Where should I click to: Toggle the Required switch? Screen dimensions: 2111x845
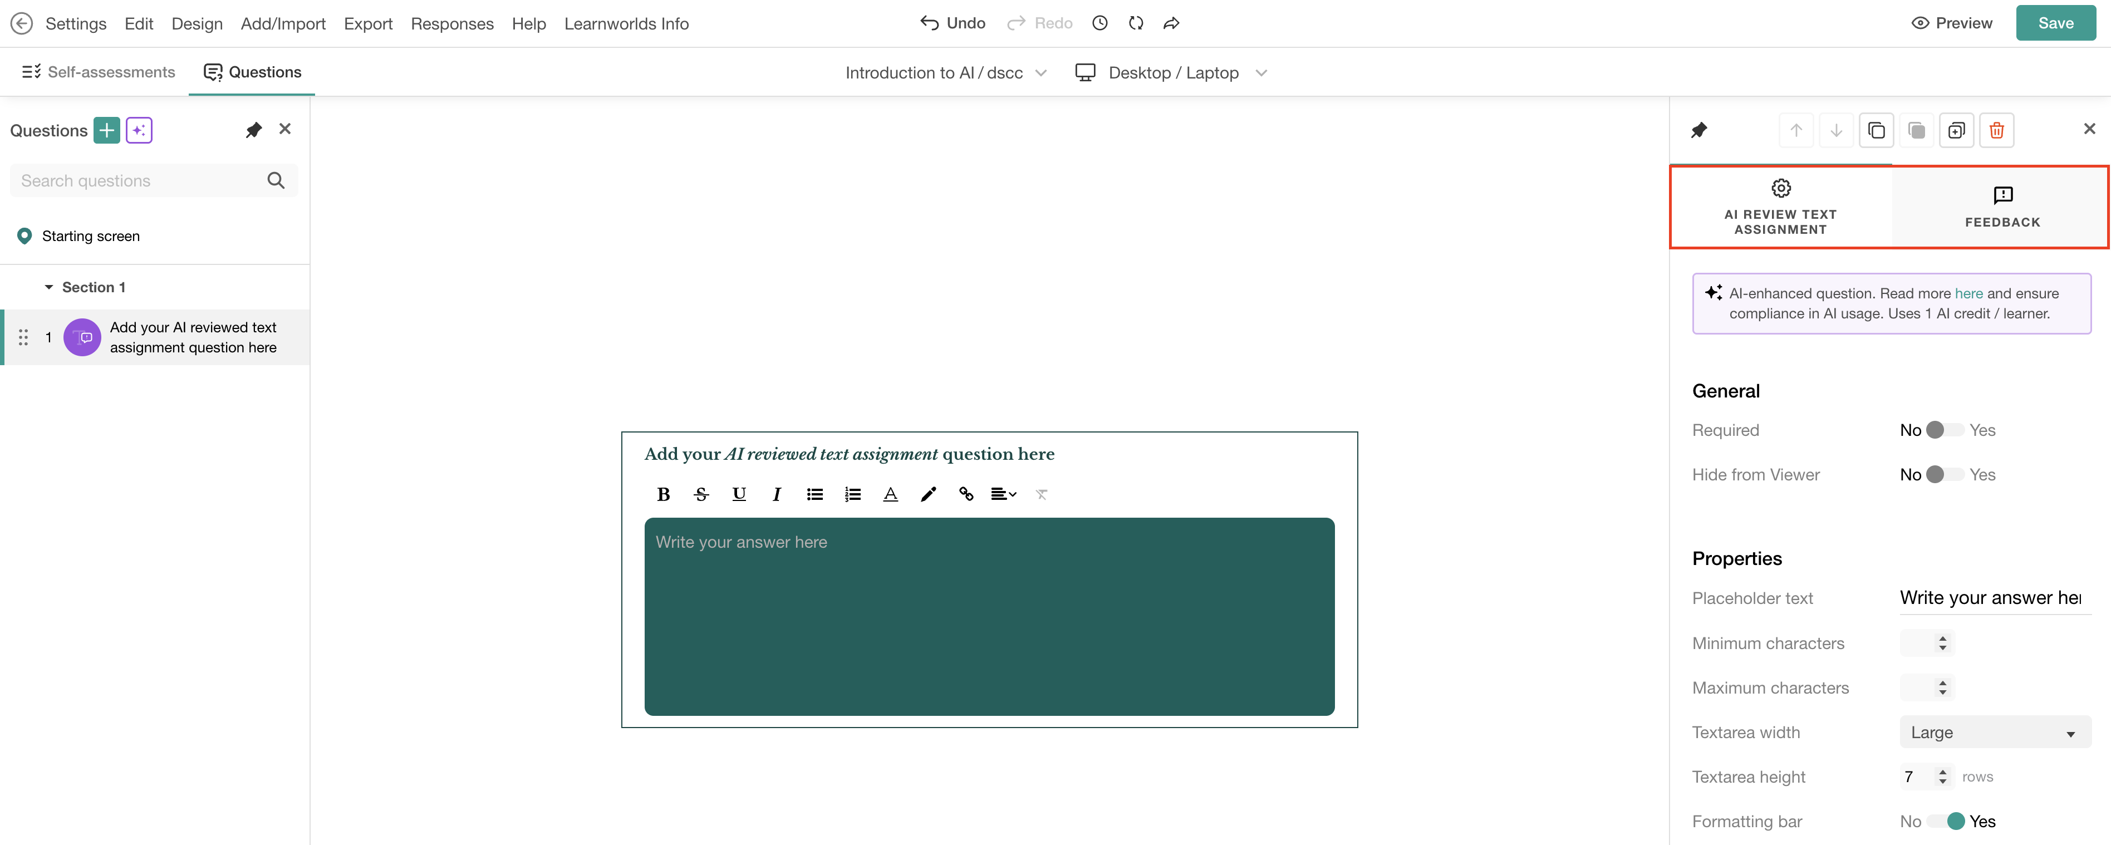(1945, 430)
